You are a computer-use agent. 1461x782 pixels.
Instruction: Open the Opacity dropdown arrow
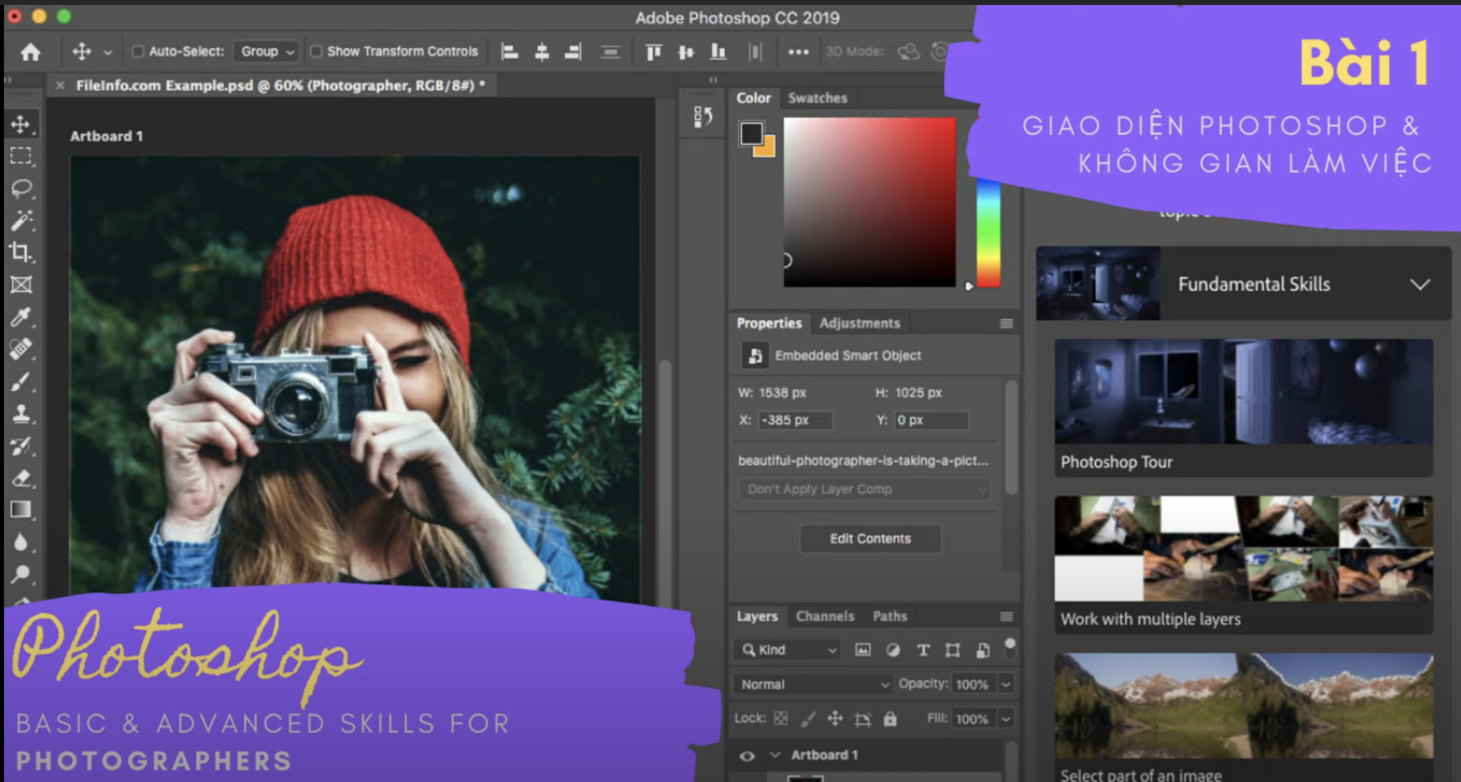[x=1005, y=684]
